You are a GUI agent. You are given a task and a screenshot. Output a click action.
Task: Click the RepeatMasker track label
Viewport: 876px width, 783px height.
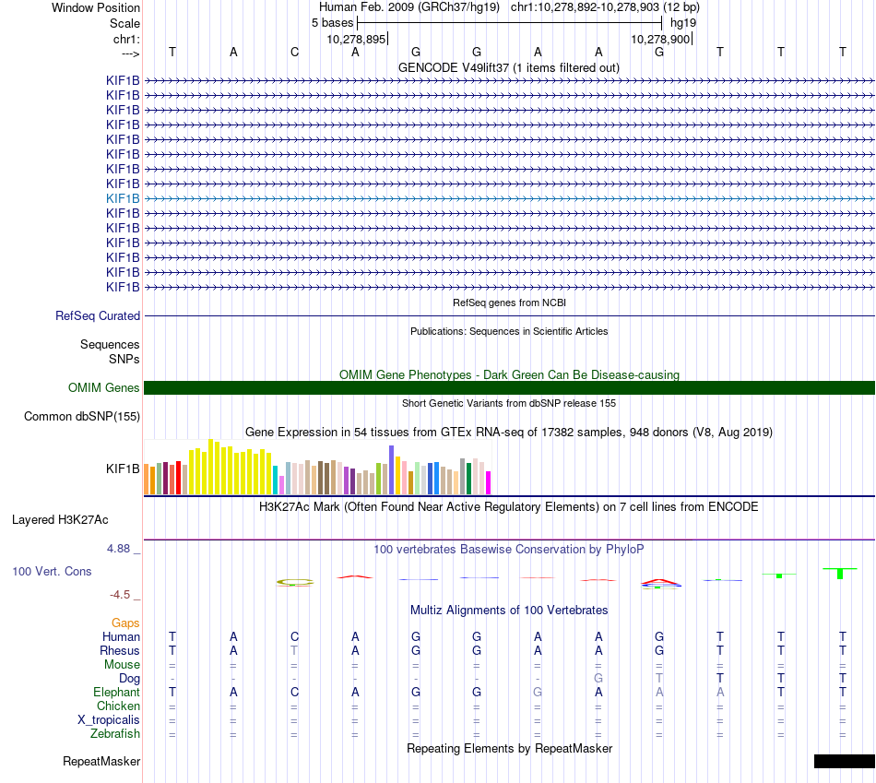[101, 761]
